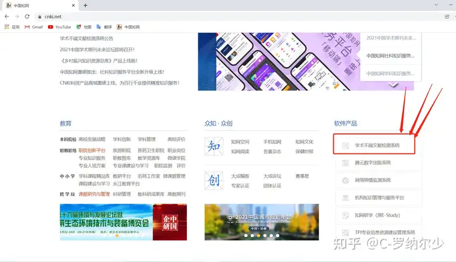The height and width of the screenshot is (262, 456).
Task: Open 专家认证 link
Action: pyautogui.click(x=240, y=185)
